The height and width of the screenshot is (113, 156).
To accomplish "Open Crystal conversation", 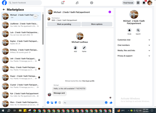I will point(21,86).
